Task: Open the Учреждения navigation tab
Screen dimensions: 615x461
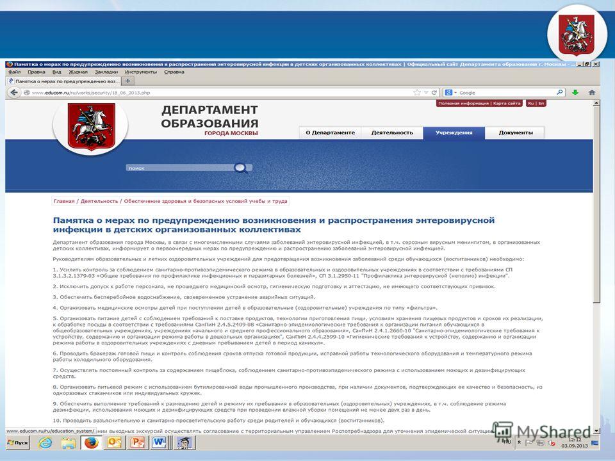Action: [x=454, y=133]
